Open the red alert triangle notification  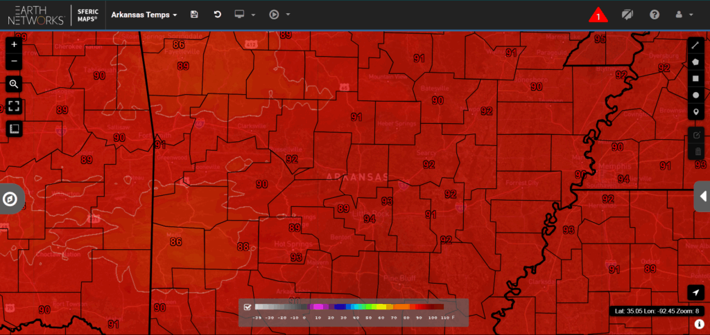pyautogui.click(x=598, y=15)
